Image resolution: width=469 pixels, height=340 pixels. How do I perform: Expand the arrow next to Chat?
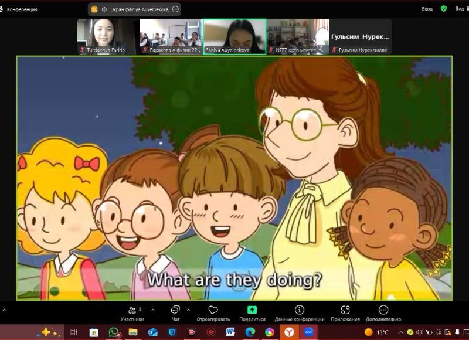click(x=188, y=310)
